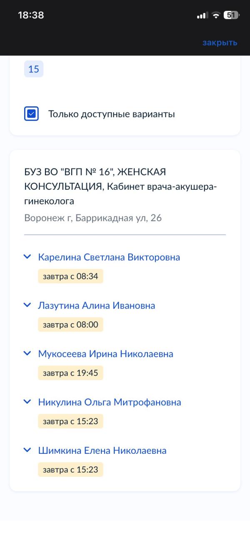Screen dimensions: 250x541
Task: Open doctor Никулина Ольга Митрофановна
Action: coord(110,402)
